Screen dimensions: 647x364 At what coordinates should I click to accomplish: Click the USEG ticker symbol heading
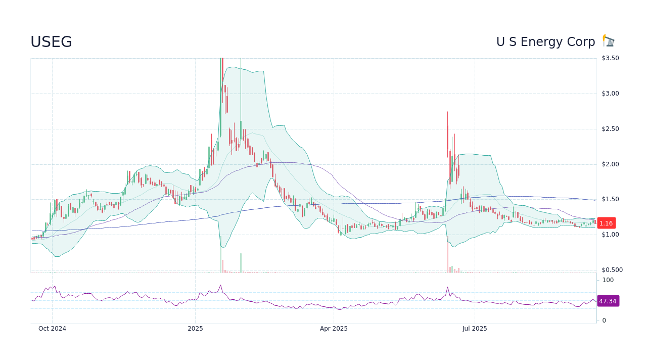click(51, 42)
